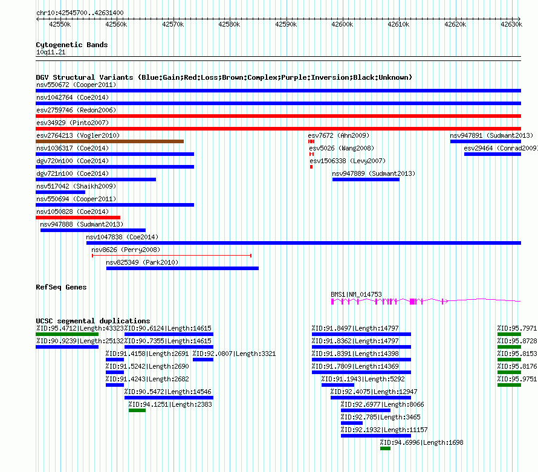Image resolution: width=538 pixels, height=472 pixels.
Task: Click the nsv517042 (Shaikh2009) label
Action: tap(76, 186)
